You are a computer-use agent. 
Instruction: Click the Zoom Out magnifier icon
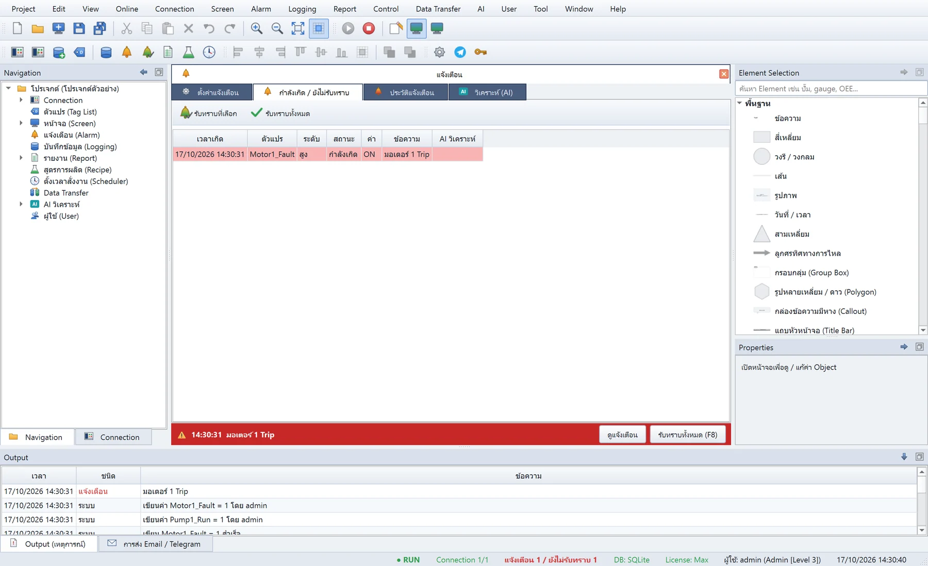pos(277,28)
